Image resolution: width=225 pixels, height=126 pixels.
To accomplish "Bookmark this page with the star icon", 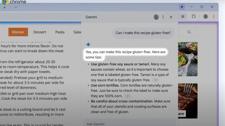I will tap(183, 17).
